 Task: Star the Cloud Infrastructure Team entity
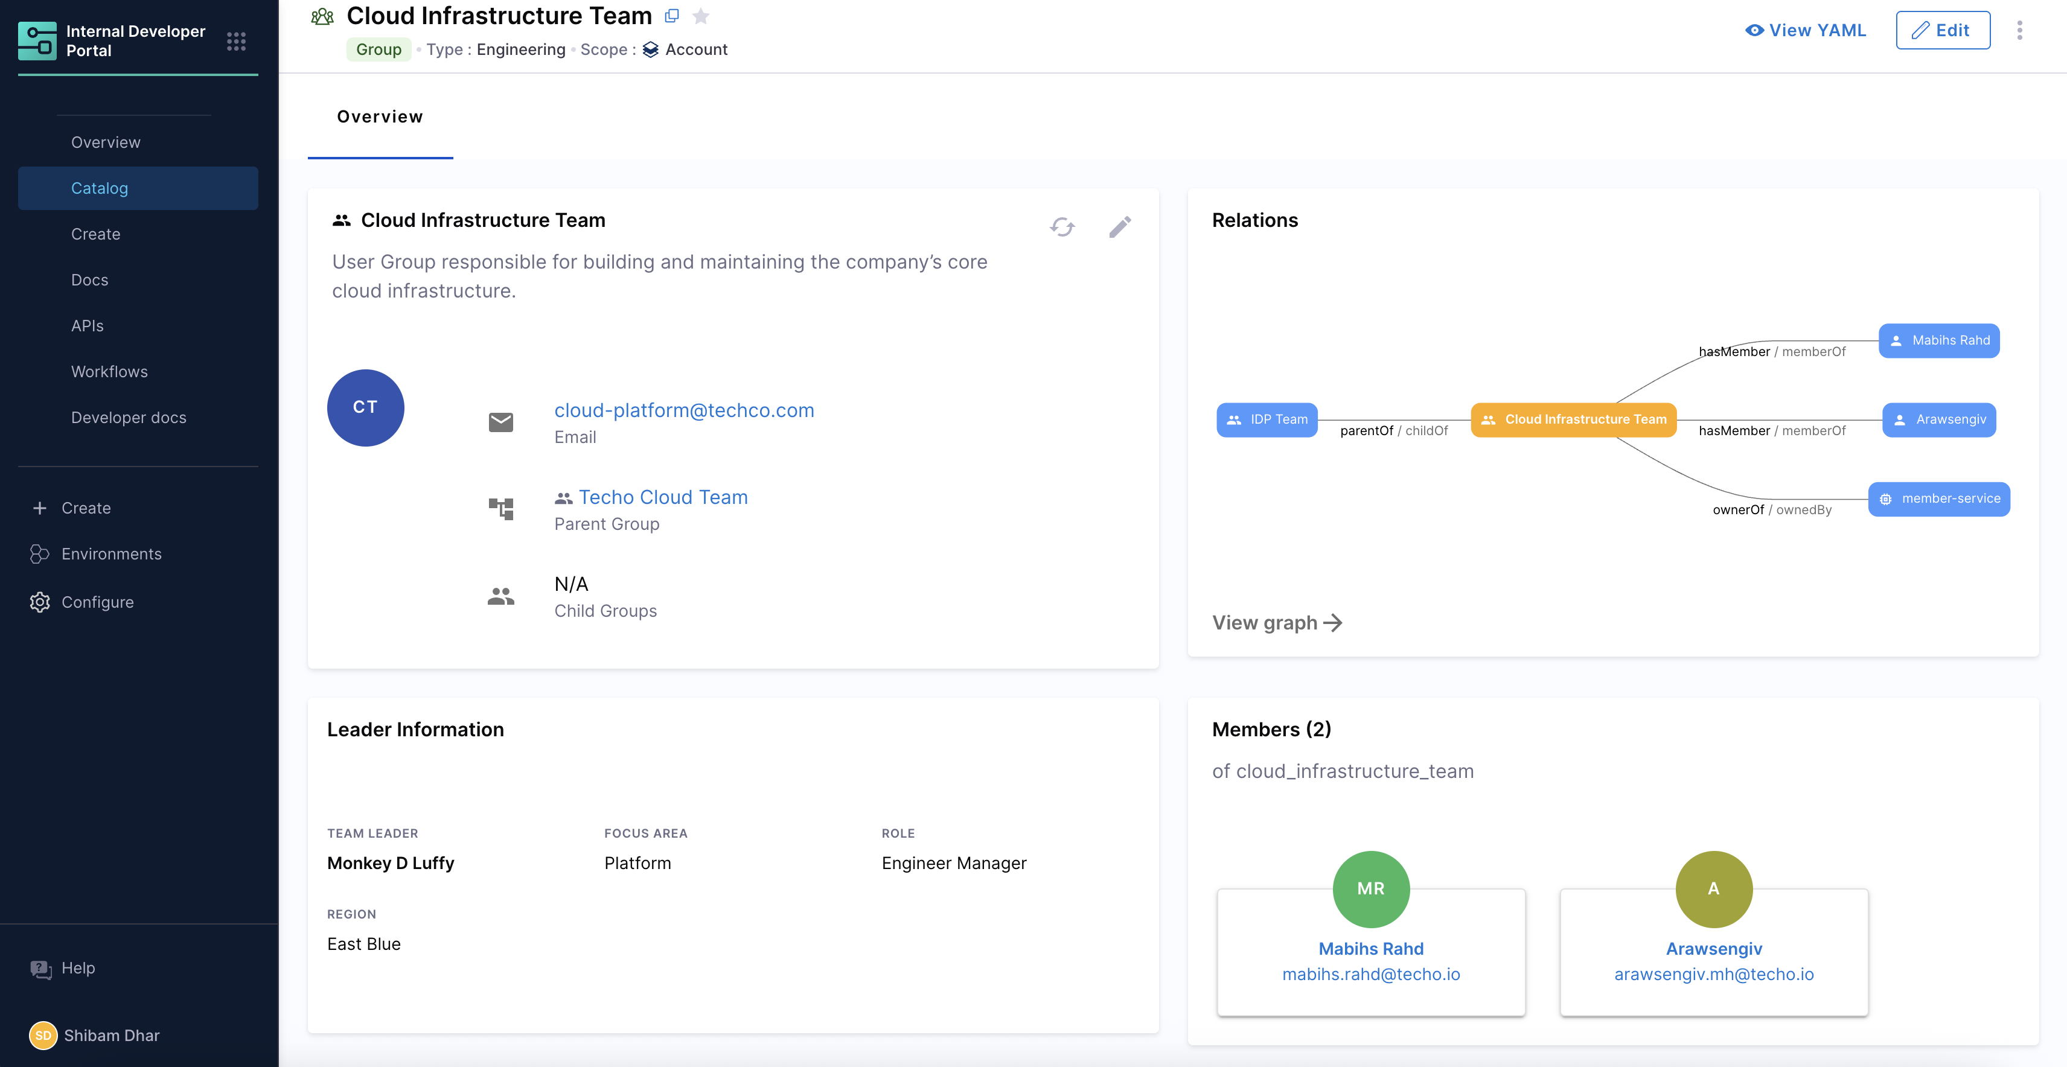click(700, 16)
